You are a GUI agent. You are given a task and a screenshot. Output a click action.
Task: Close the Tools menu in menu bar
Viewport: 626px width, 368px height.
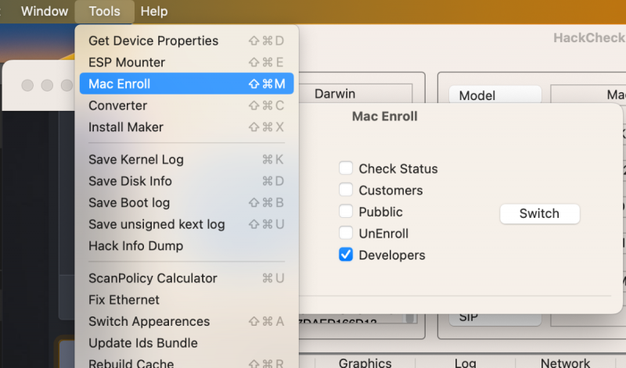tap(104, 11)
